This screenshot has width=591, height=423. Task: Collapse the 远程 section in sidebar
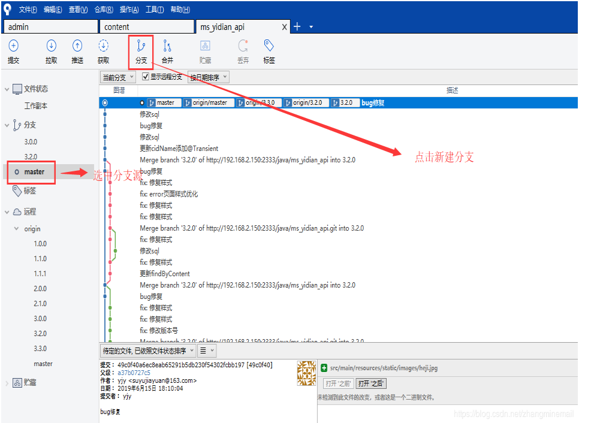pos(7,212)
